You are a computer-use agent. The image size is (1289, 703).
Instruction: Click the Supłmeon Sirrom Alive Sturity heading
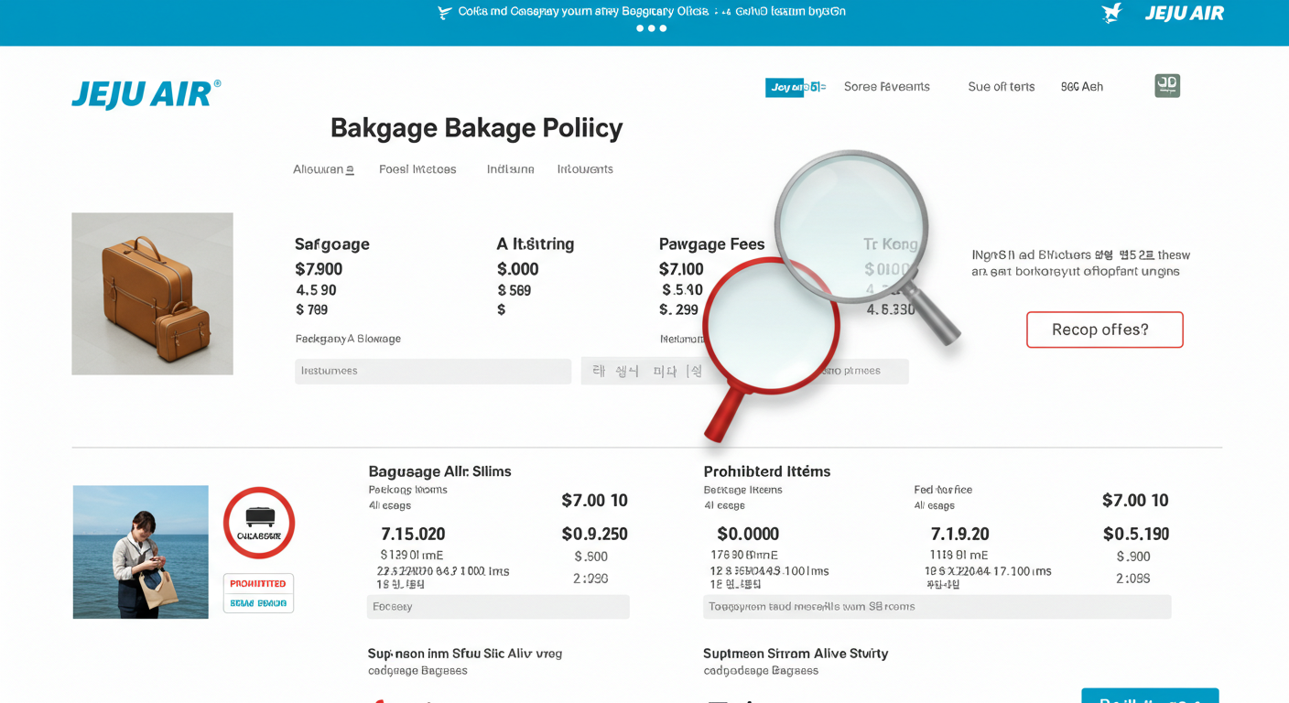click(x=796, y=654)
